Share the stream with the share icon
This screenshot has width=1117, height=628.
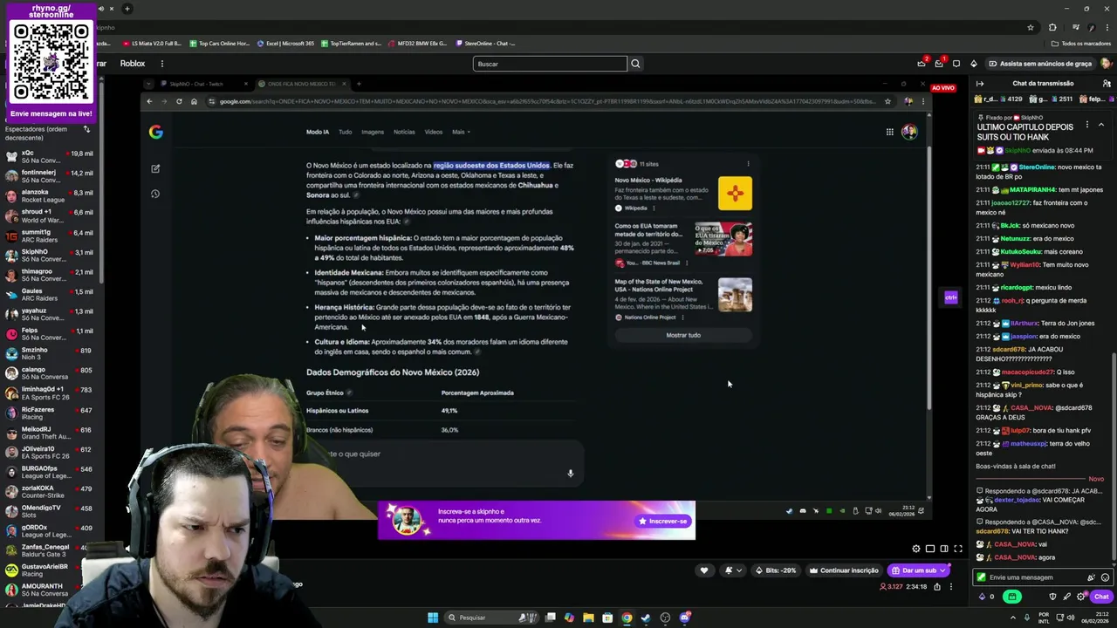(937, 587)
